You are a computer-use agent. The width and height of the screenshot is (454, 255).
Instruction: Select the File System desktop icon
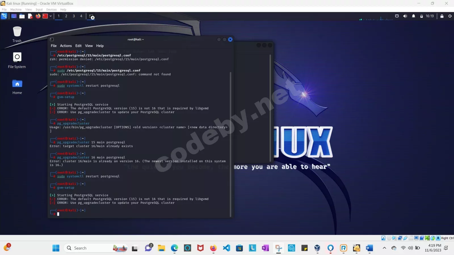(x=17, y=60)
